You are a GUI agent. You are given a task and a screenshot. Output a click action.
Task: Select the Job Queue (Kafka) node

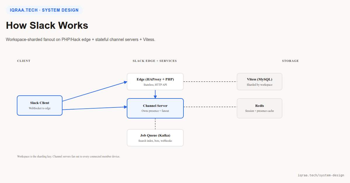pos(155,138)
